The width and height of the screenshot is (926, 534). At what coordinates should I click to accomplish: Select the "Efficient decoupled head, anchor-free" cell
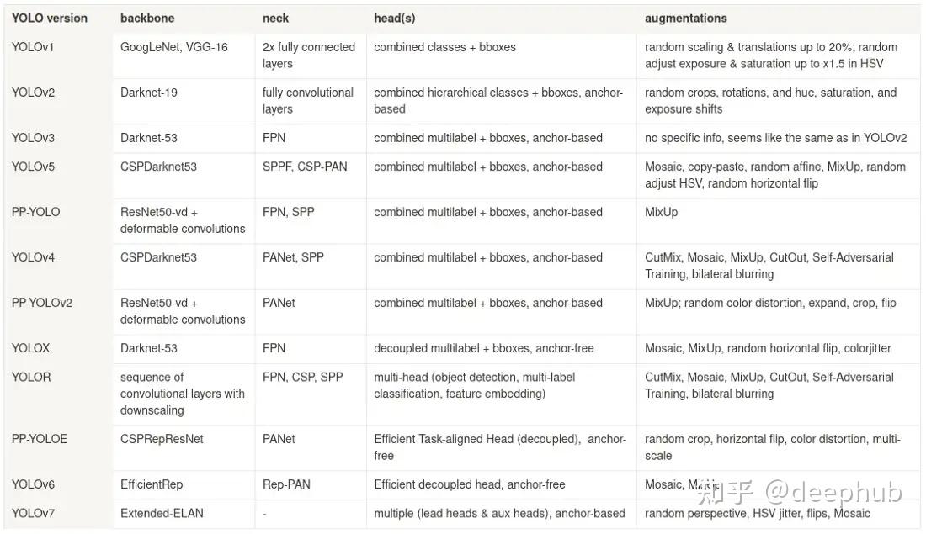(470, 484)
